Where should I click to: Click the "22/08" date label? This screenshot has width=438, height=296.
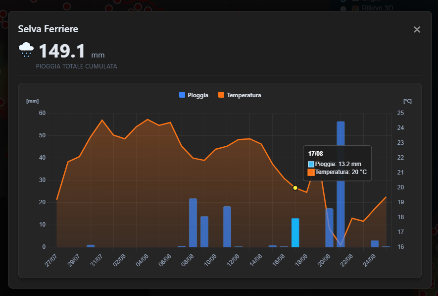[x=346, y=260]
